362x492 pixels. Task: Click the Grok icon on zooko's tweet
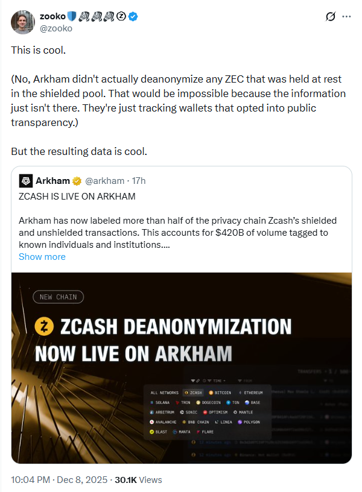(330, 16)
